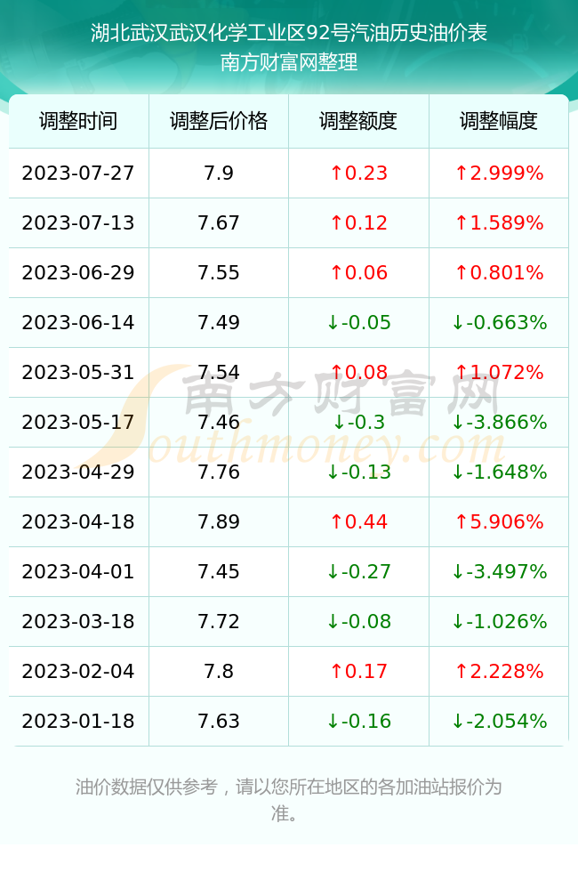The width and height of the screenshot is (578, 872).
Task: Click the 调整时间 column header
Action: click(78, 121)
